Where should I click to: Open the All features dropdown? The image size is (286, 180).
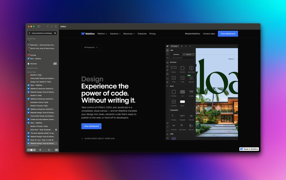[x=91, y=47]
